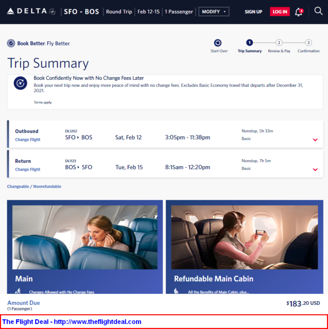Image resolution: width=328 pixels, height=329 pixels.
Task: Open the notifications bell icon
Action: coord(299,12)
